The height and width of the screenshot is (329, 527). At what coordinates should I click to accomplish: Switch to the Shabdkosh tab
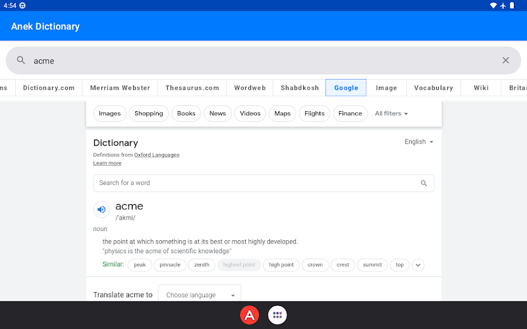pos(300,88)
